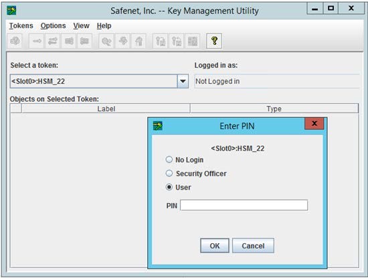Click the Enter PIN dialog's title bar icon
The width and height of the screenshot is (368, 278).
[158, 126]
